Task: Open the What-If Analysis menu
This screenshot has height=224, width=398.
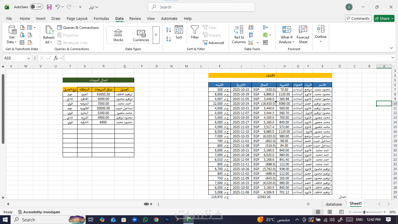Action: (x=287, y=34)
